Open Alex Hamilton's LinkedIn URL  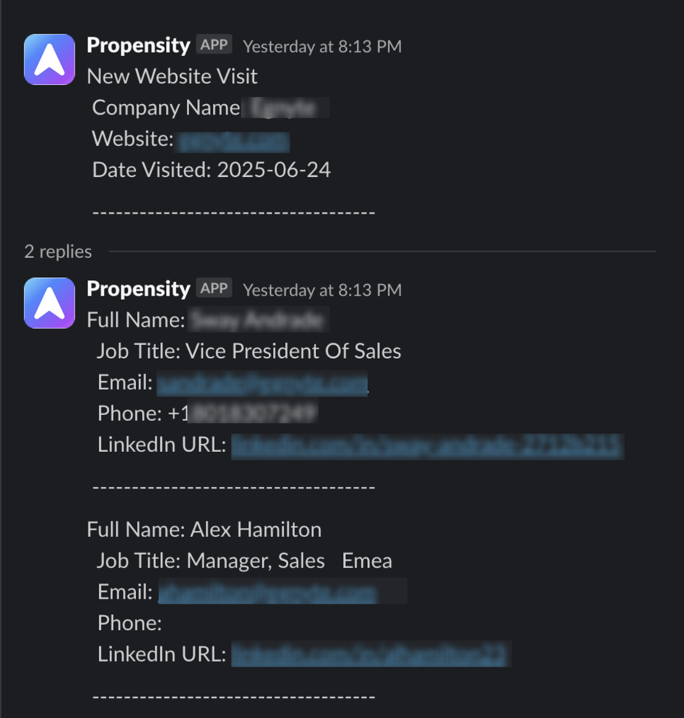coord(369,655)
